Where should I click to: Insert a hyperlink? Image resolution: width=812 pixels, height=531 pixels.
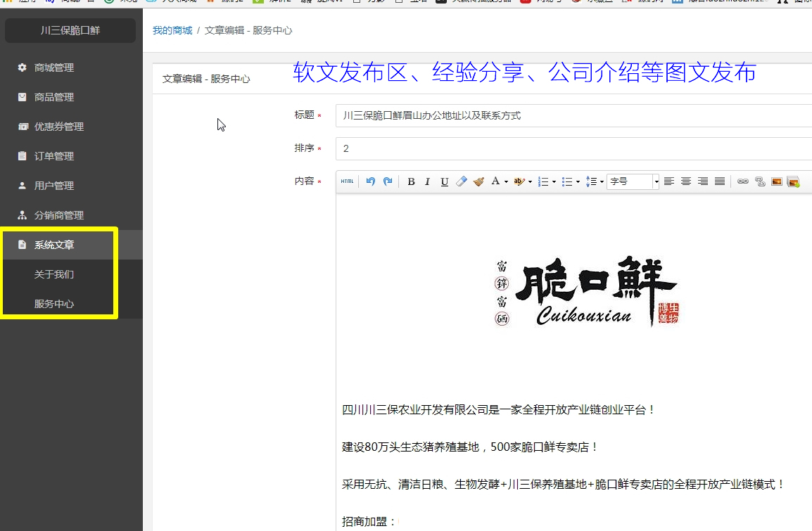click(742, 181)
